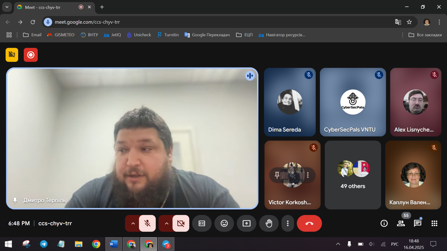Click the Alex Lisnyche... participant tile
This screenshot has height=251, width=447.
(x=416, y=102)
